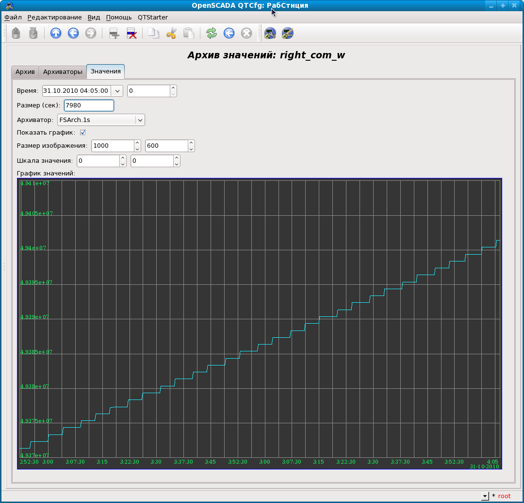This screenshot has width=524, height=503.
Task: Click the green Refresh arrows icon
Action: point(211,33)
